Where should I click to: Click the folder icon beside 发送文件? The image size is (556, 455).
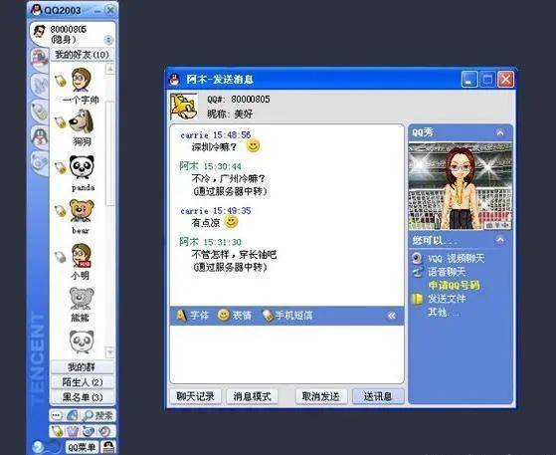tap(418, 299)
